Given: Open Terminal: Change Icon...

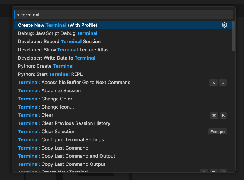Looking at the screenshot, I should (x=124, y=107).
